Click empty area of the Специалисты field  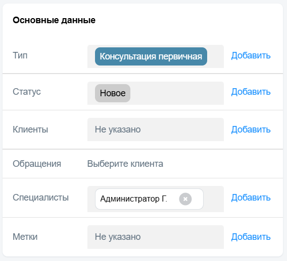point(214,199)
